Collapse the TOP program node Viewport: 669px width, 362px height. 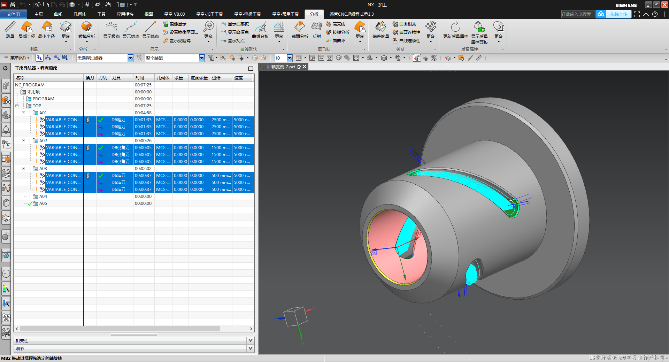click(17, 106)
